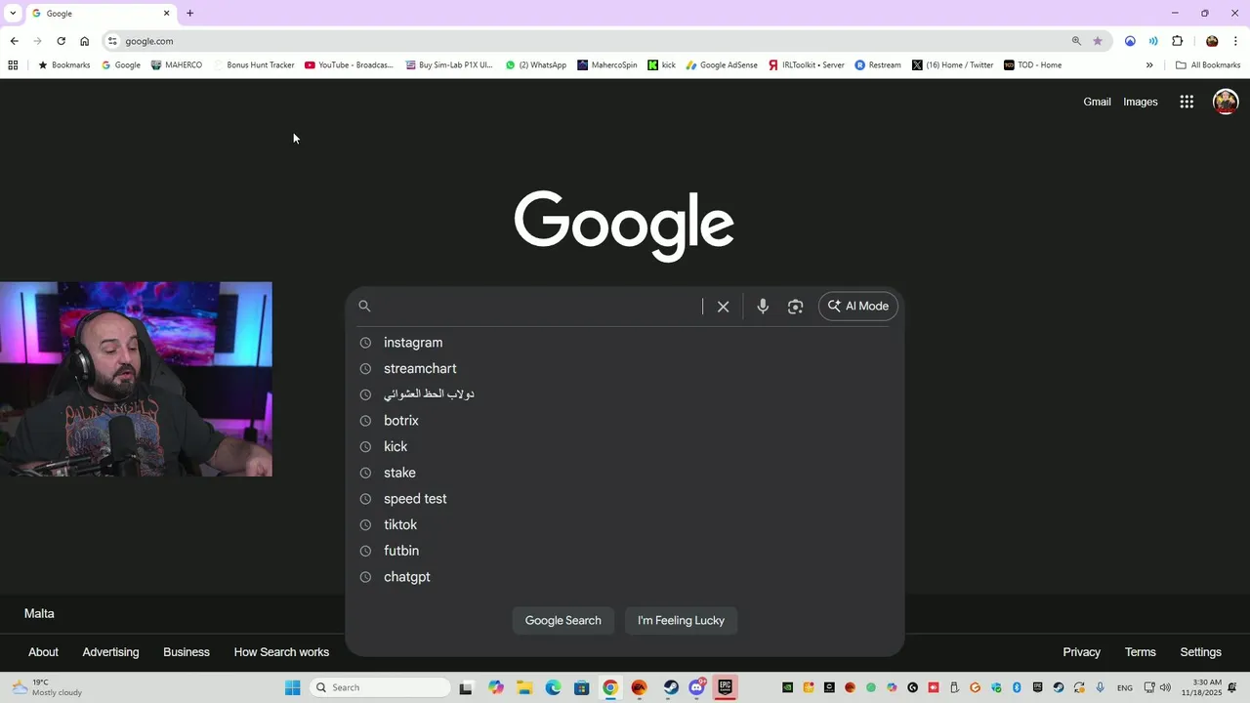Open the Advertising footer link

coord(110,652)
